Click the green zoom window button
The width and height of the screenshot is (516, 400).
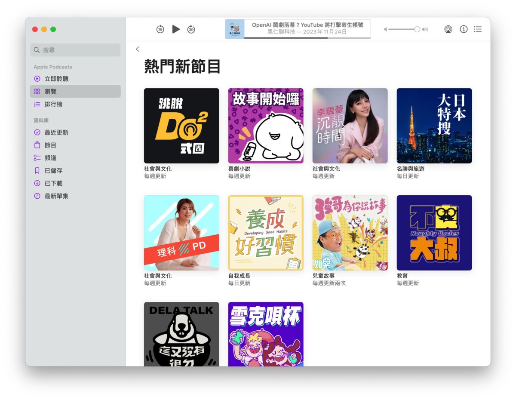[53, 29]
